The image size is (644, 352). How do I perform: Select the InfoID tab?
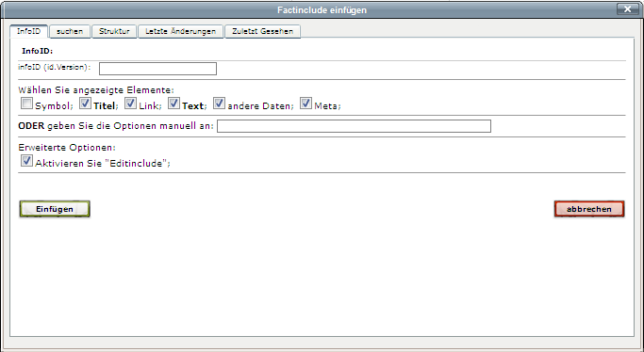point(28,32)
